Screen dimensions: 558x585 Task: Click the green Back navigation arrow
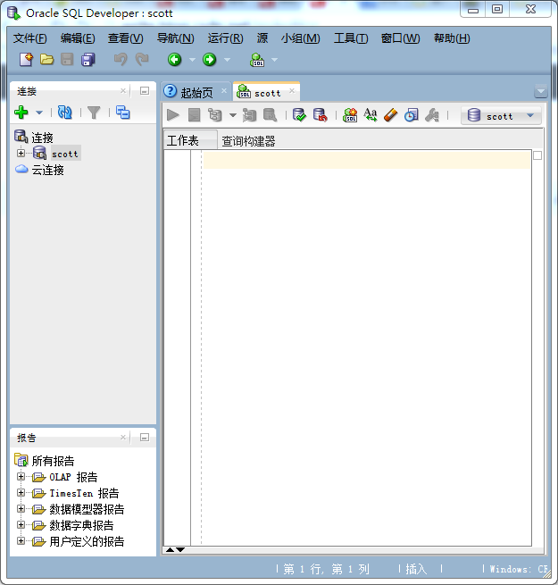pyautogui.click(x=175, y=60)
